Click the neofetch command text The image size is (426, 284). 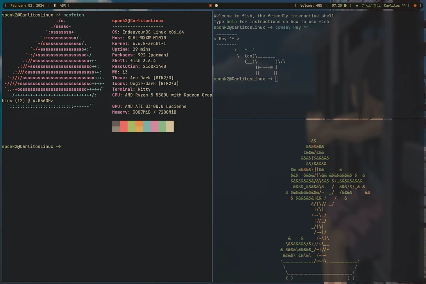click(73, 15)
